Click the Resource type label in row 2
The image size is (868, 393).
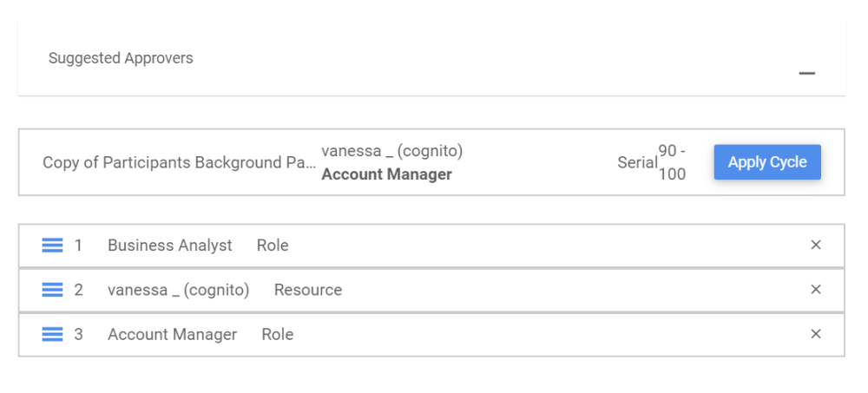tap(308, 290)
